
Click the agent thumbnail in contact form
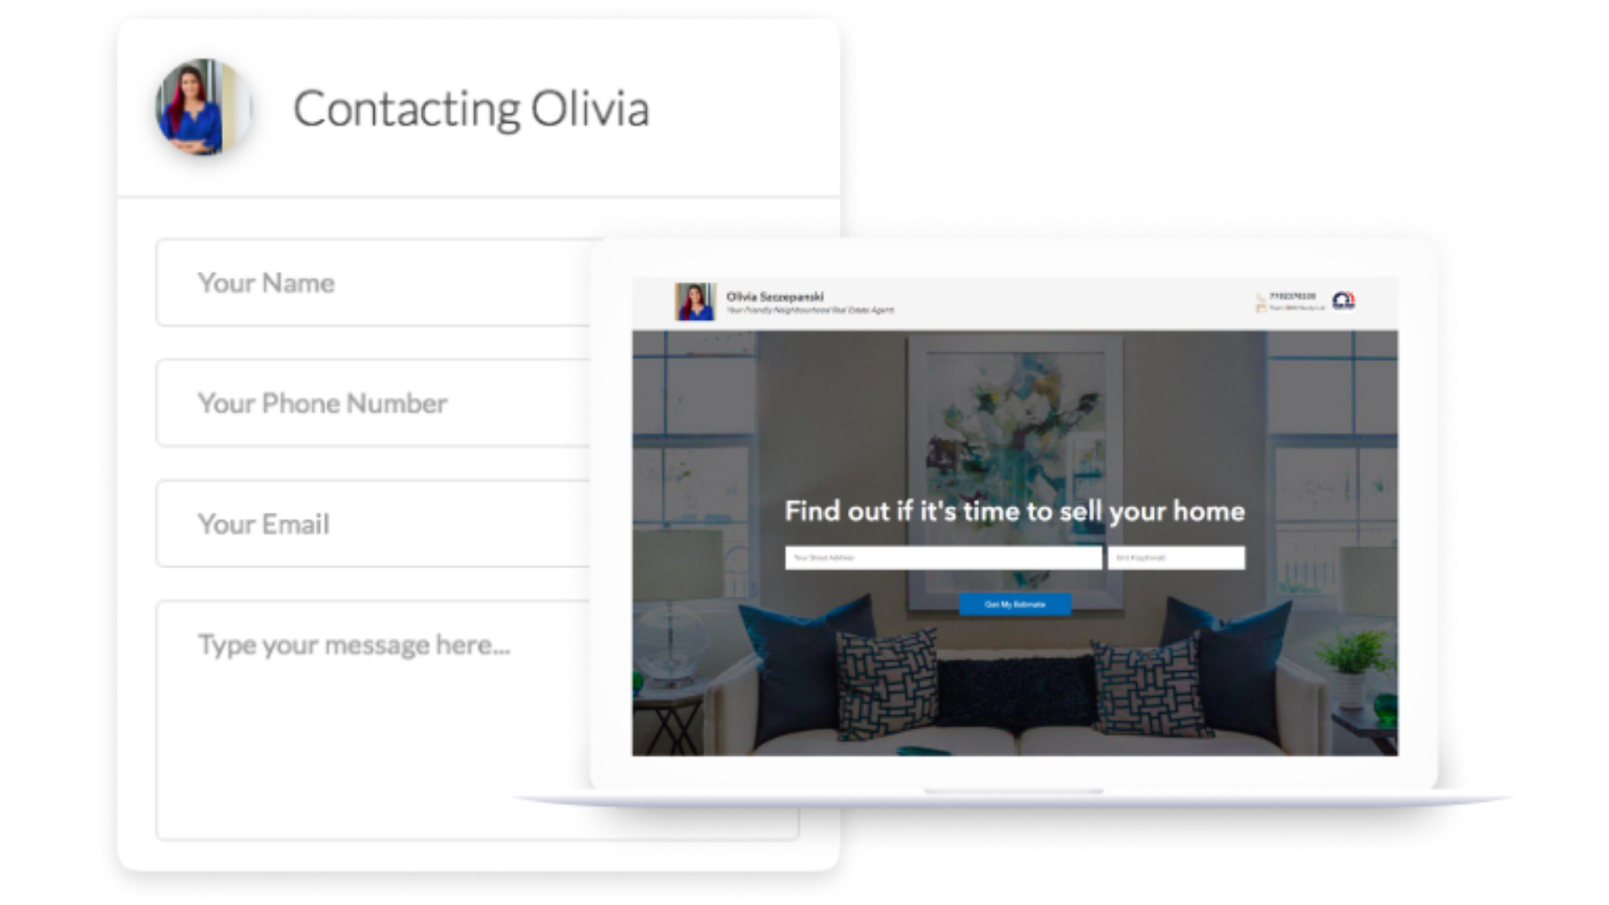(x=199, y=110)
